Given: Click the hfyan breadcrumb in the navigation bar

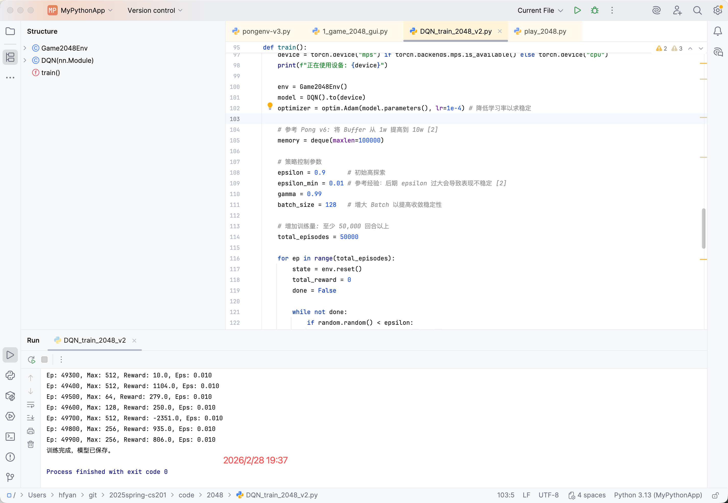Looking at the screenshot, I should click(67, 495).
